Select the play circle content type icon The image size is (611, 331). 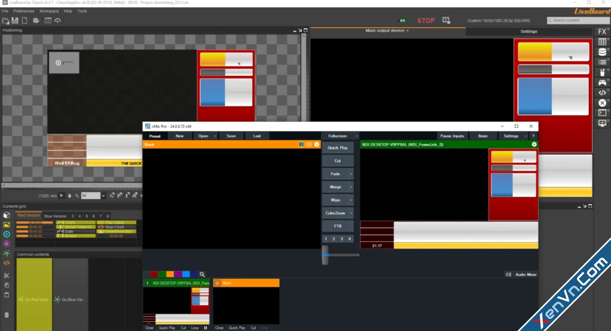pos(7,234)
